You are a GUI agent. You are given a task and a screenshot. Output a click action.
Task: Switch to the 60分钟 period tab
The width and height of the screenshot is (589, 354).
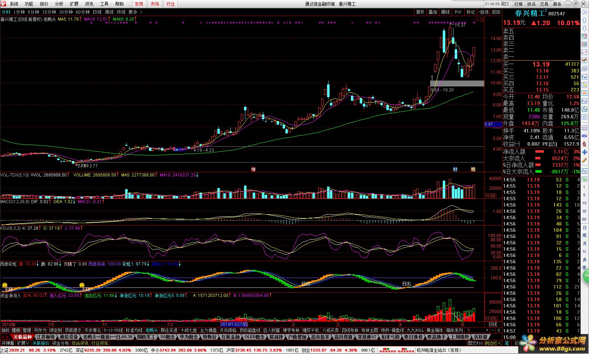pyautogui.click(x=83, y=12)
